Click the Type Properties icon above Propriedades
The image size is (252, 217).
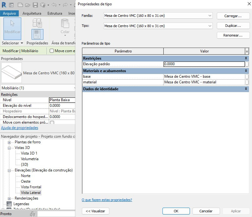pyautogui.click(x=37, y=23)
